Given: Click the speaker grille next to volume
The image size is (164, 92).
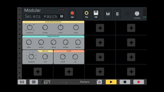Looking at the screenshot, I should point(127,14).
